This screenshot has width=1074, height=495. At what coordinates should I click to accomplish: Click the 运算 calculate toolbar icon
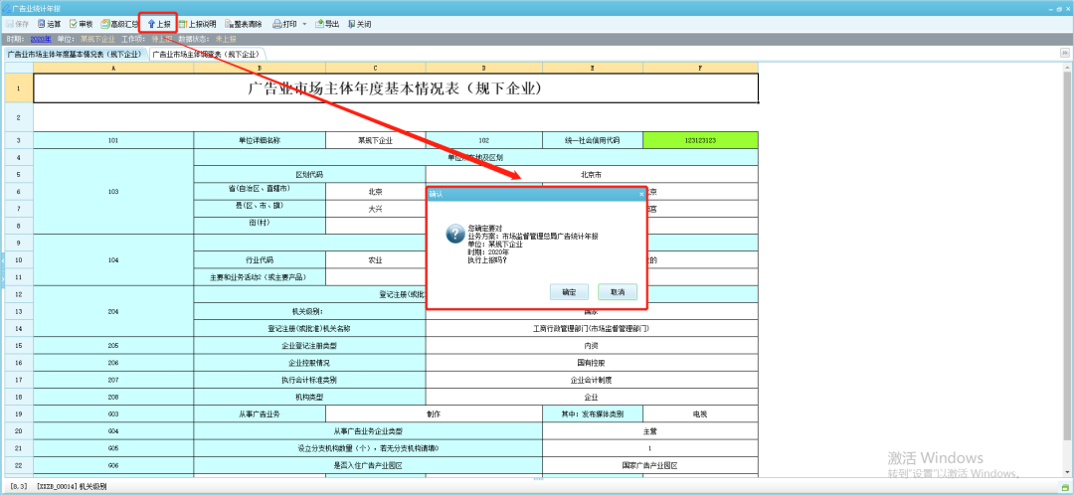(x=50, y=24)
